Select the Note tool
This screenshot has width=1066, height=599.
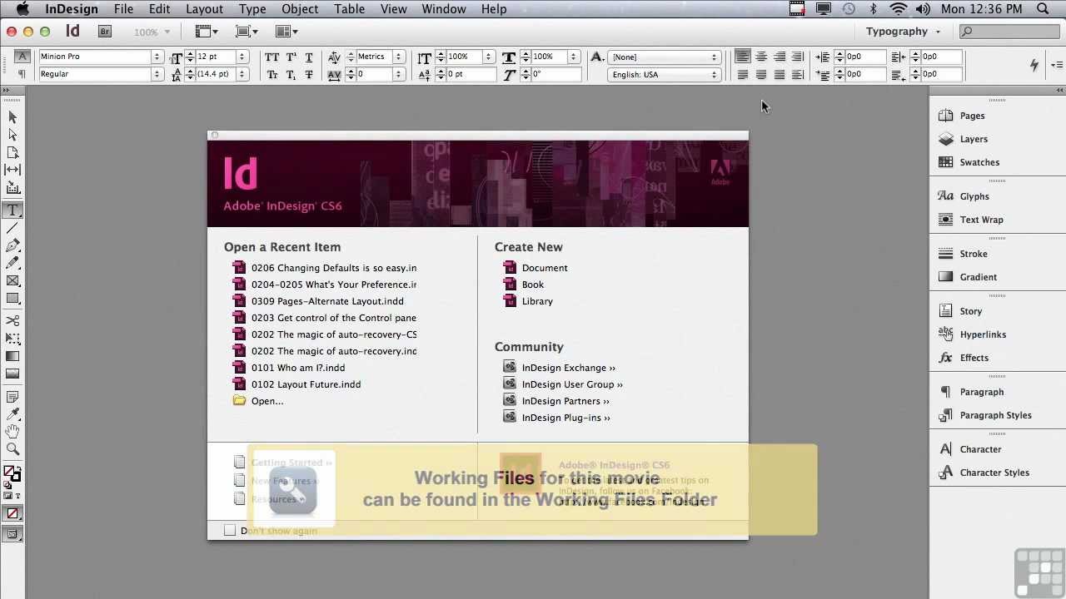pyautogui.click(x=12, y=397)
